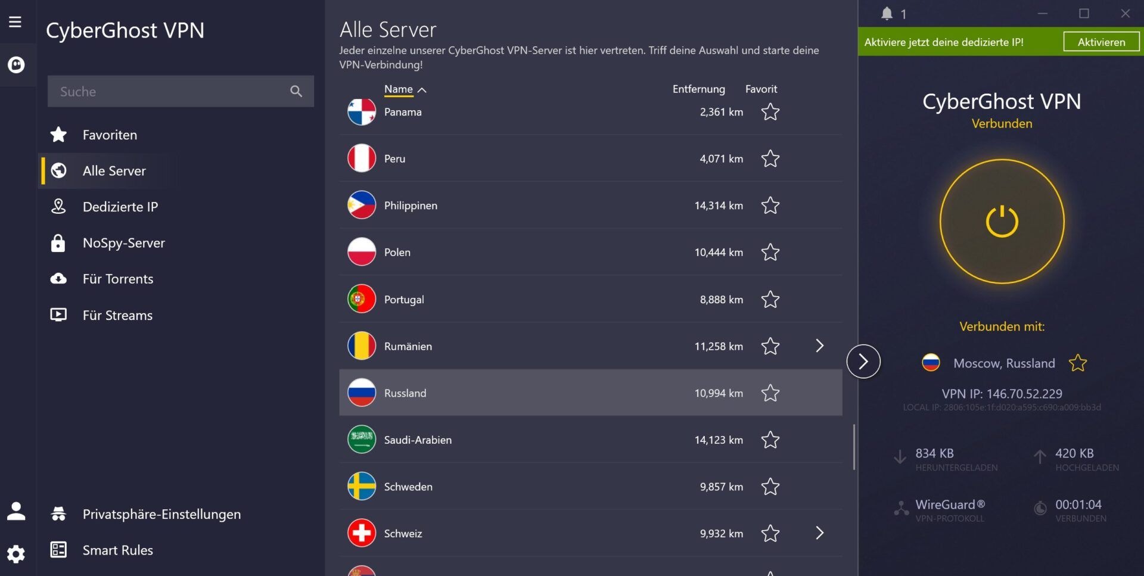Collapse server list with round arrow button
The height and width of the screenshot is (576, 1144).
click(x=863, y=361)
